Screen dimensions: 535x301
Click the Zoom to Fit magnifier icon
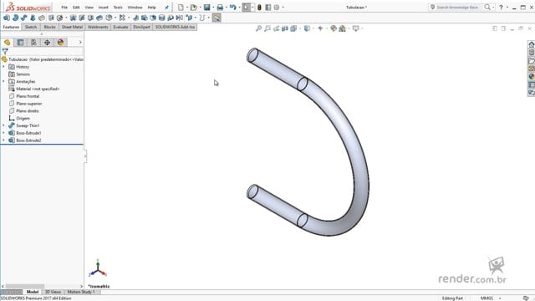point(258,28)
